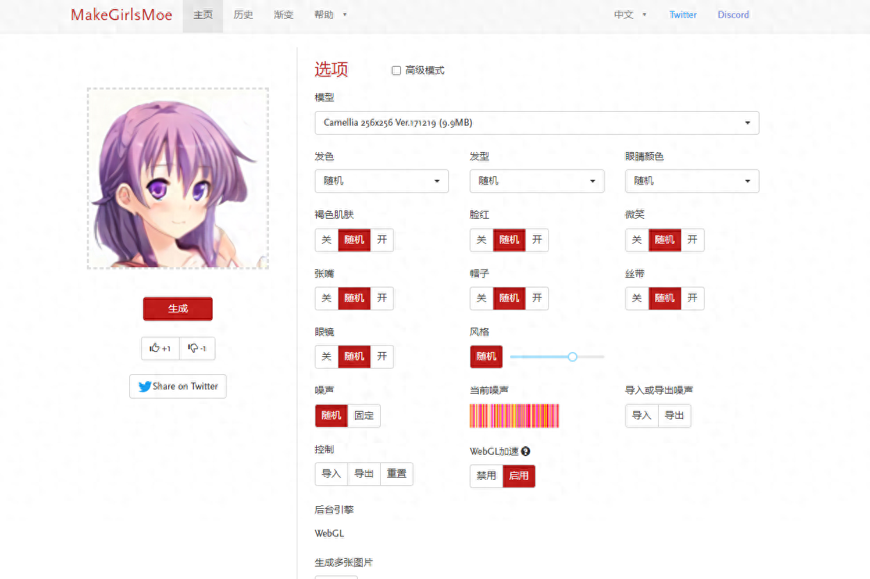Viewport: 870px width, 579px height.
Task: Click Share on Twitter button
Action: pyautogui.click(x=178, y=387)
